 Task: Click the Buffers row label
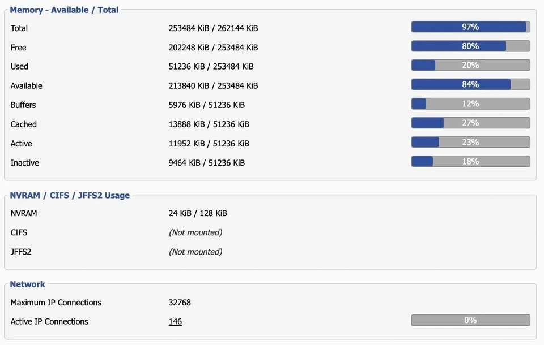[x=23, y=105]
